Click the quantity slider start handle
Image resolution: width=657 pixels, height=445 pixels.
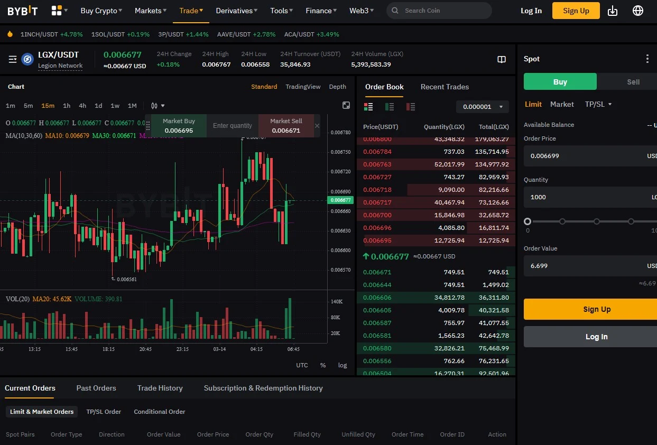(528, 221)
